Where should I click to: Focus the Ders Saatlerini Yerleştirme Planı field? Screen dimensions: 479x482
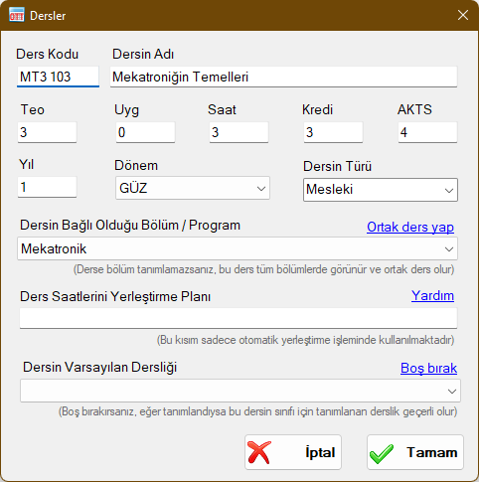point(239,318)
